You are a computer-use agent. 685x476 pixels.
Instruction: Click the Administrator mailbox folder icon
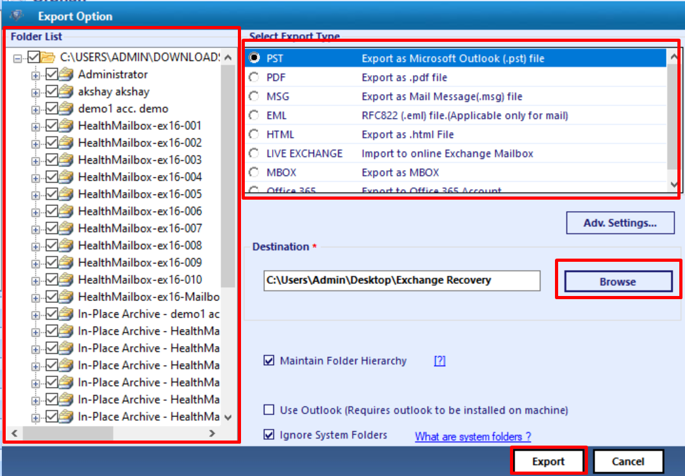coord(66,74)
